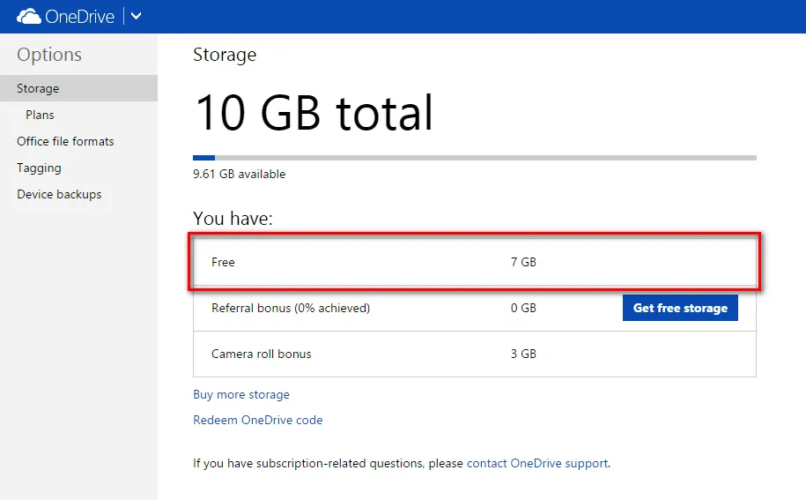
Task: Click the '0 GB' referral bonus value
Action: 523,308
